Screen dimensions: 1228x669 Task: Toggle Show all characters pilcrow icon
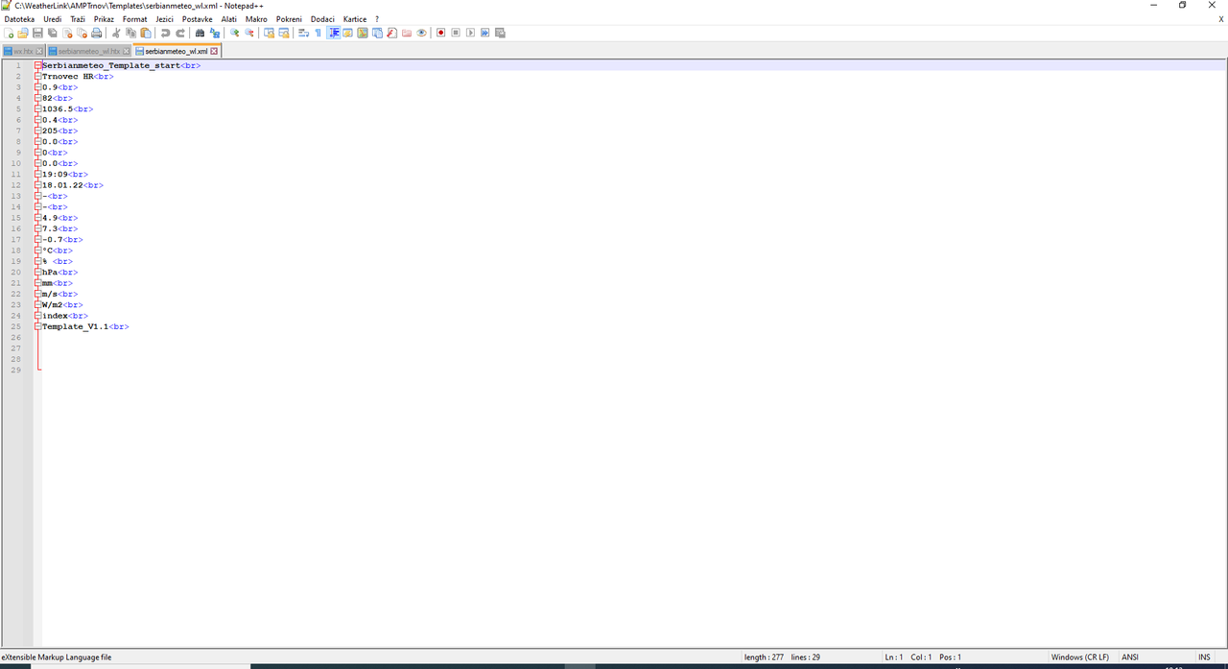click(319, 33)
